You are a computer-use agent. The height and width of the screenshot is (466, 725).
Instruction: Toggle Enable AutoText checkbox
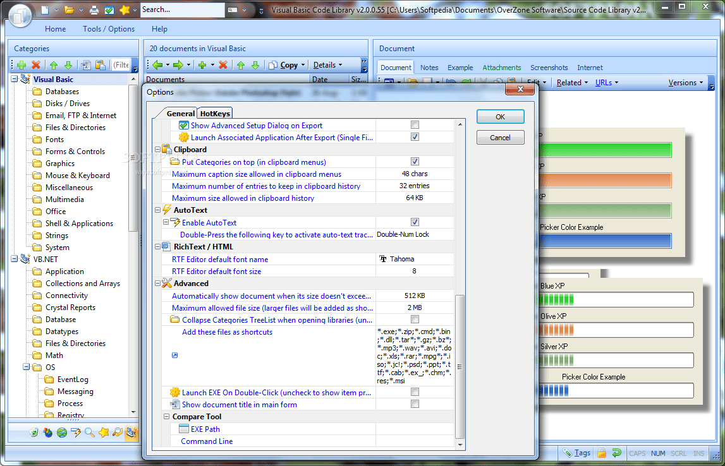click(415, 222)
